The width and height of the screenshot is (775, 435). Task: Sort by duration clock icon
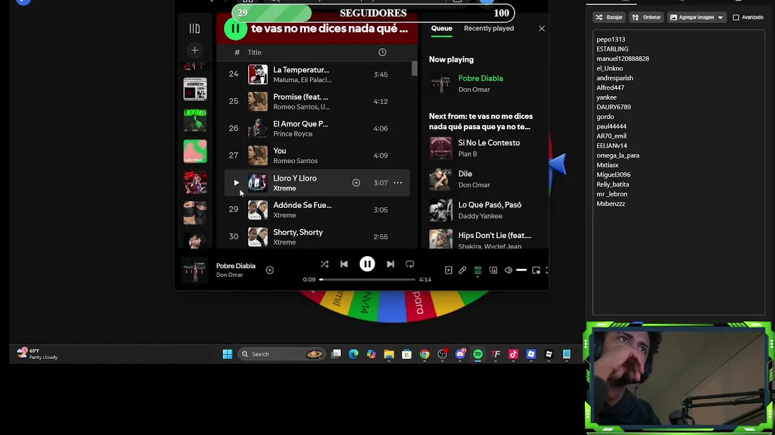coord(382,53)
